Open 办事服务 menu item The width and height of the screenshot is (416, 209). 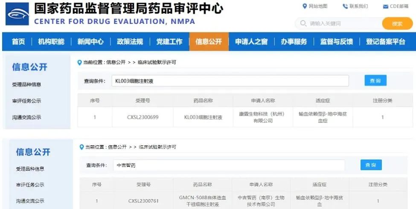tap(294, 42)
